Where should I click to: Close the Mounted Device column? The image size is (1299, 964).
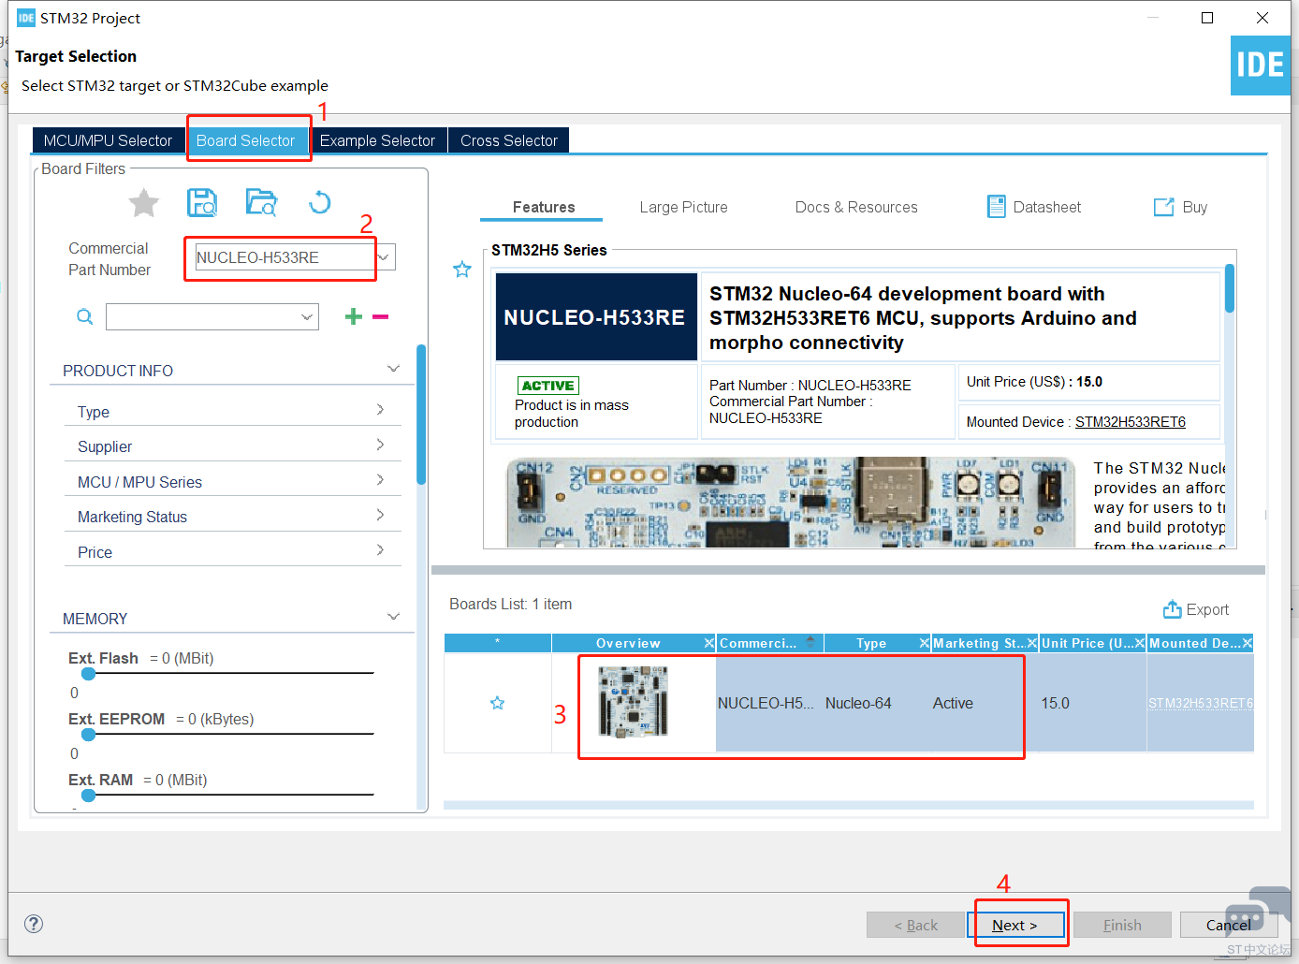pos(1248,643)
